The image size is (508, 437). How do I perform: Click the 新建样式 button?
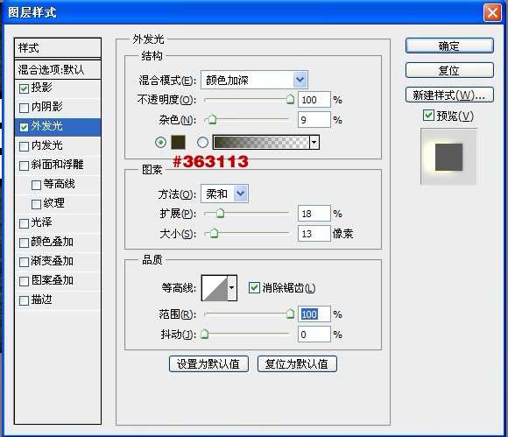click(x=449, y=95)
